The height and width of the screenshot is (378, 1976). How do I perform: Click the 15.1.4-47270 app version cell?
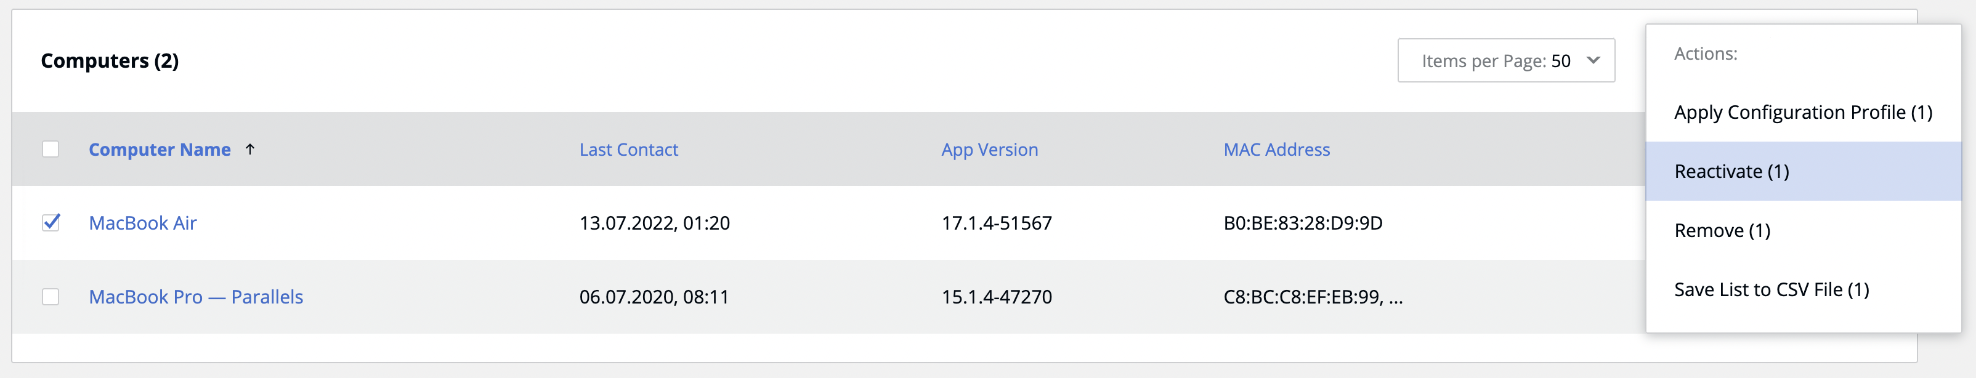click(x=997, y=297)
